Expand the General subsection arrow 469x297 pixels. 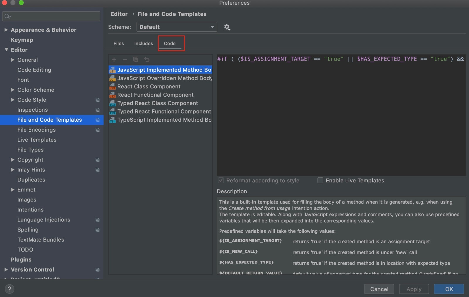(x=13, y=60)
